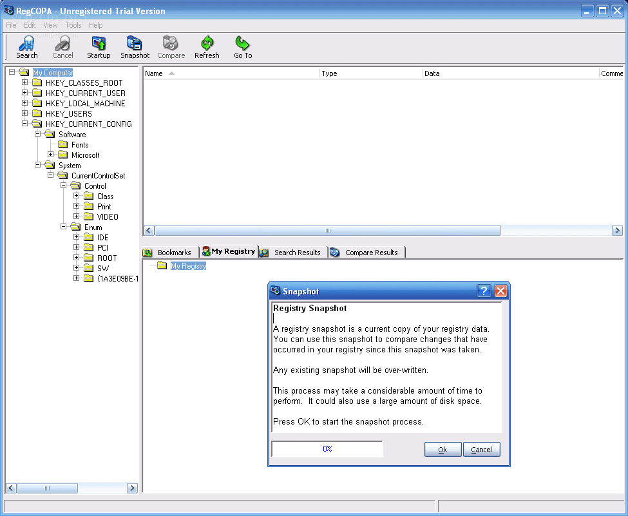Click Cancel in the Snapshot dialog
Image resolution: width=628 pixels, height=516 pixels.
pyautogui.click(x=481, y=450)
